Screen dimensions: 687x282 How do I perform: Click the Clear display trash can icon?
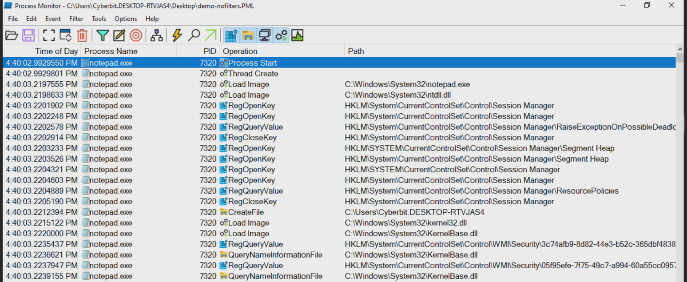pyautogui.click(x=82, y=36)
